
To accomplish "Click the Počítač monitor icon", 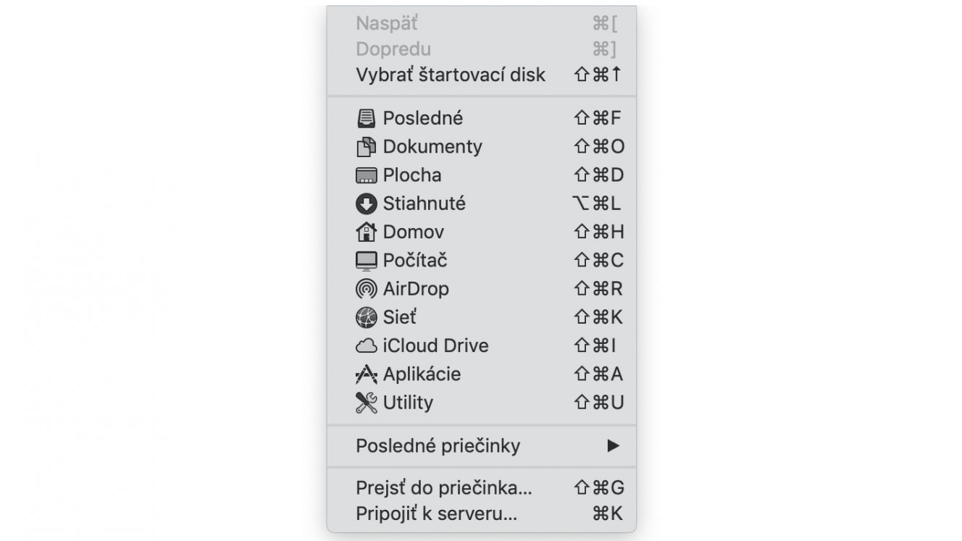I will tap(367, 261).
